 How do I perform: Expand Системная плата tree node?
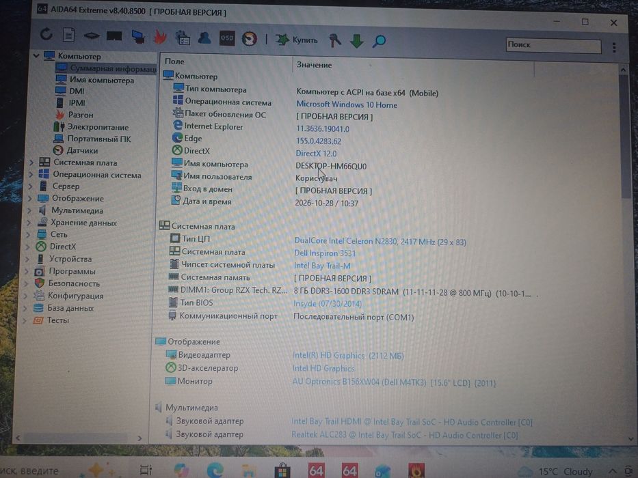31,163
